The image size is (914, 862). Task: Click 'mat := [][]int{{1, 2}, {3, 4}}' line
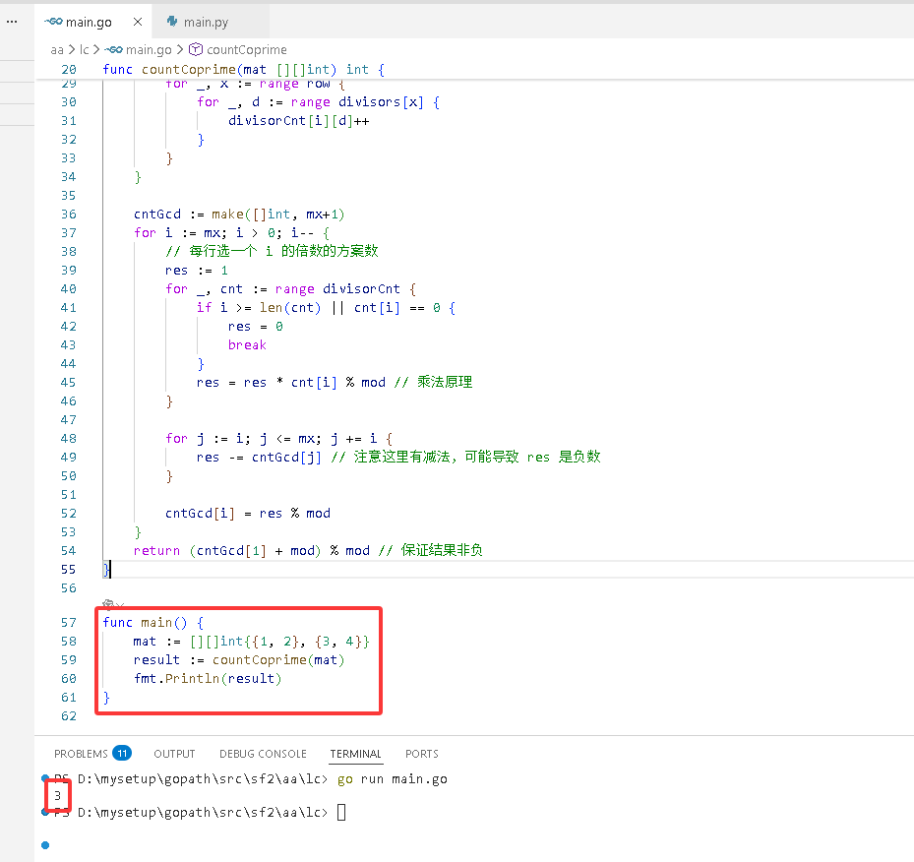[251, 642]
